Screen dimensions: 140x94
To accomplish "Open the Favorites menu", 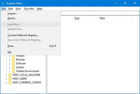I will click(x=29, y=9).
